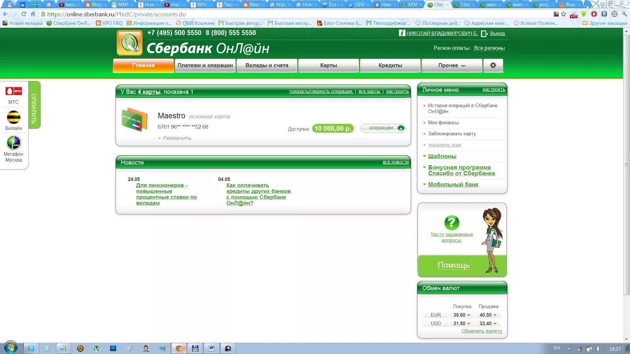Viewport: 630px width, 354px height.
Task: Open the Другие закладки bookmarks folder
Action: click(605, 23)
